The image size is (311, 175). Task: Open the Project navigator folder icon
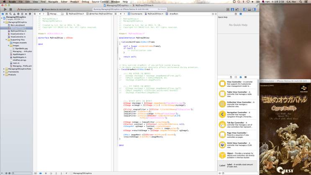coord(2,14)
